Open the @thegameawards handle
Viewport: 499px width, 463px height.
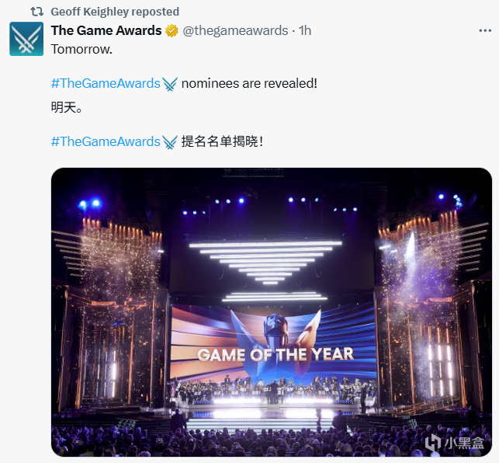[236, 31]
